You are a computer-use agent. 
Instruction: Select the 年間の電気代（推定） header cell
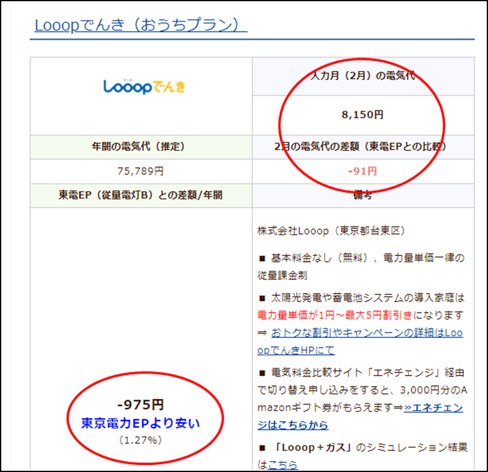(x=141, y=147)
